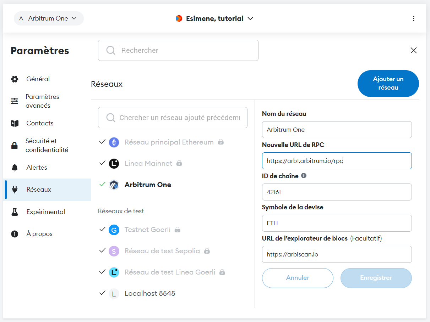Click the gear icon next to Général
430x322 pixels.
pyautogui.click(x=15, y=79)
